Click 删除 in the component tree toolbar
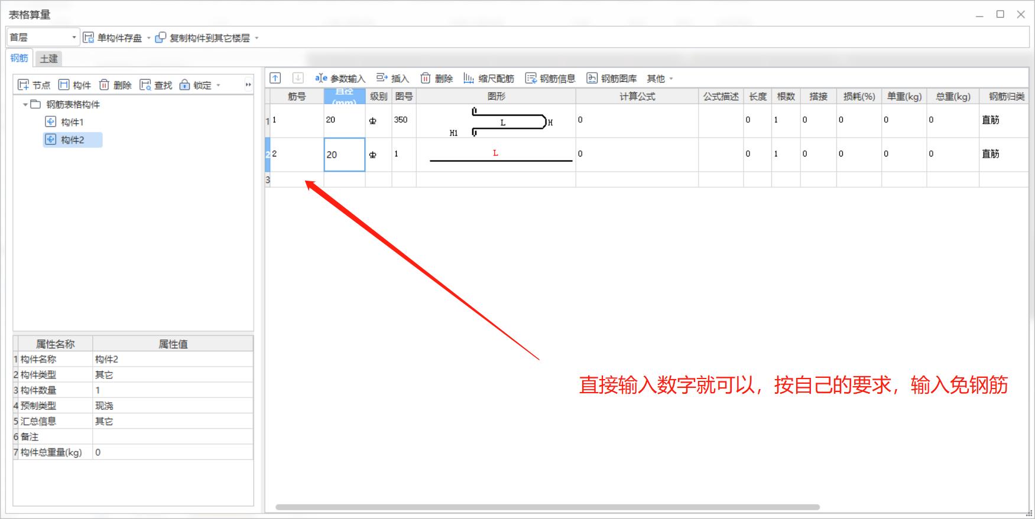The image size is (1035, 519). click(x=115, y=85)
